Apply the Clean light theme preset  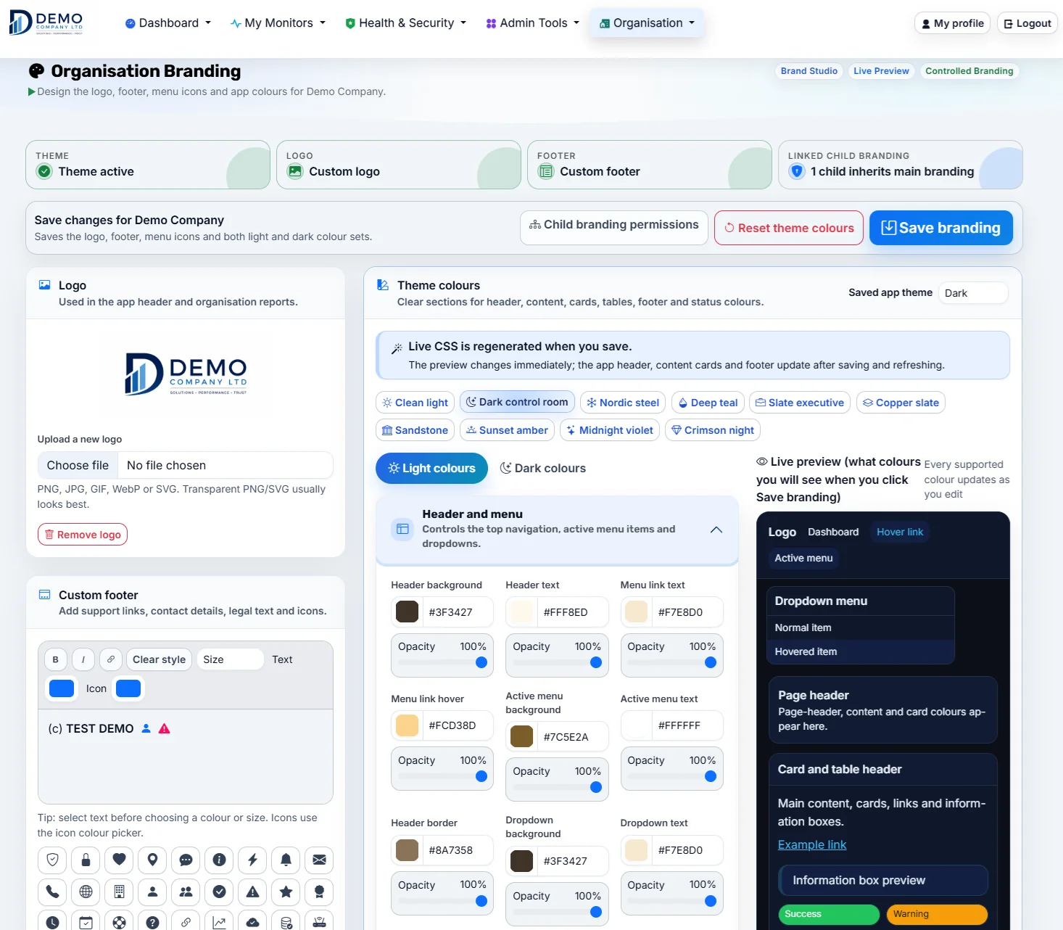(x=415, y=403)
